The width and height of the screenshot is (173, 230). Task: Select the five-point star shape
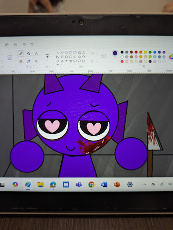(x=66, y=61)
